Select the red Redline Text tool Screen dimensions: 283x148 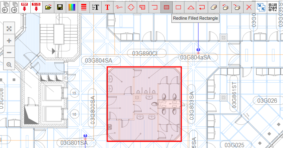[107, 7]
